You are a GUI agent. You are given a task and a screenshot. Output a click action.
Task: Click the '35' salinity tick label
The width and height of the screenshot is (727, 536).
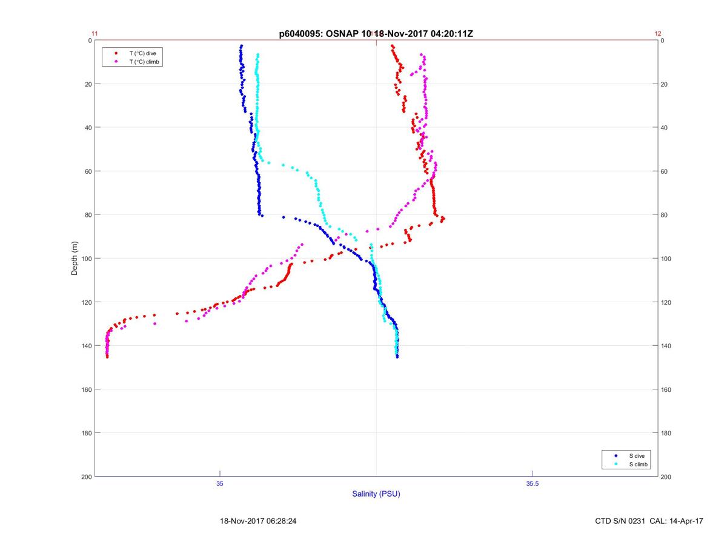220,483
